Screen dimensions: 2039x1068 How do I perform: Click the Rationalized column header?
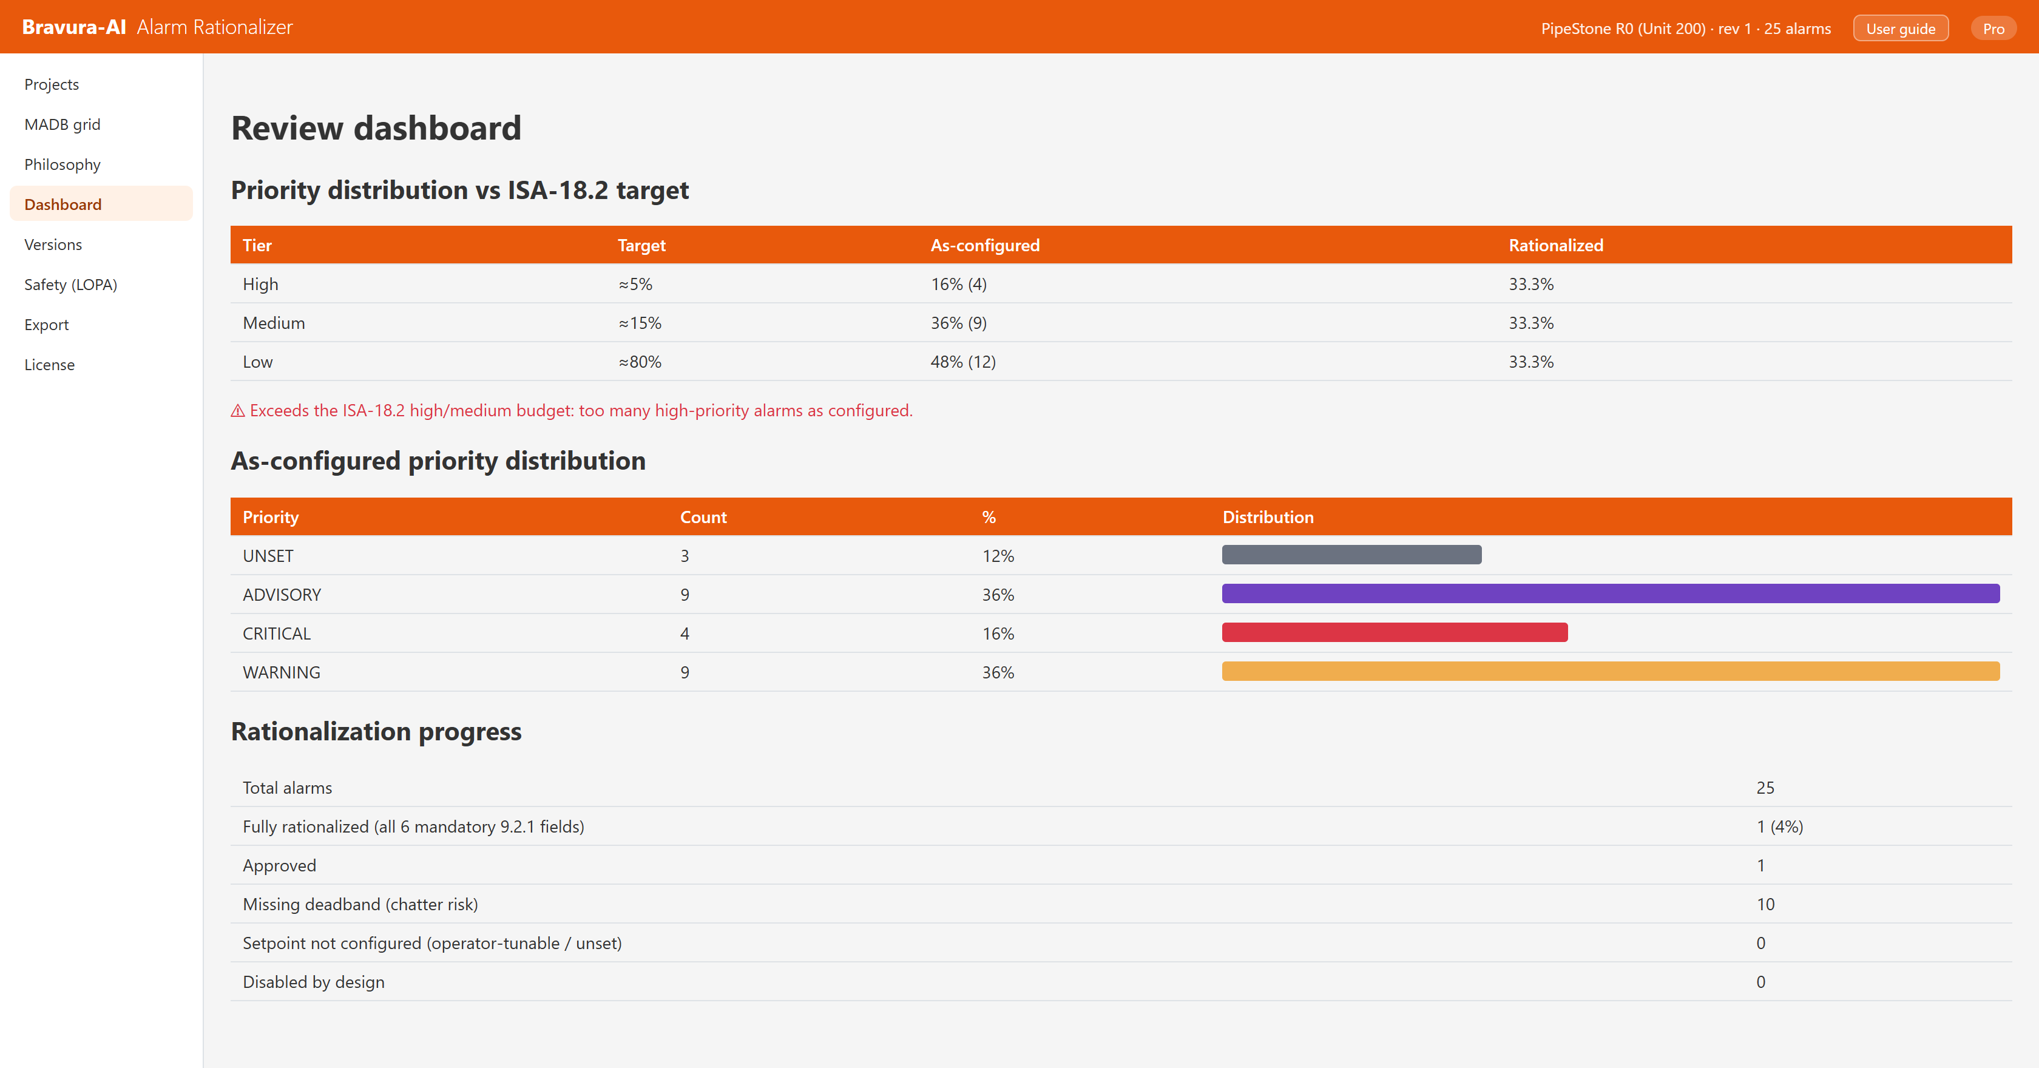[x=1555, y=245]
